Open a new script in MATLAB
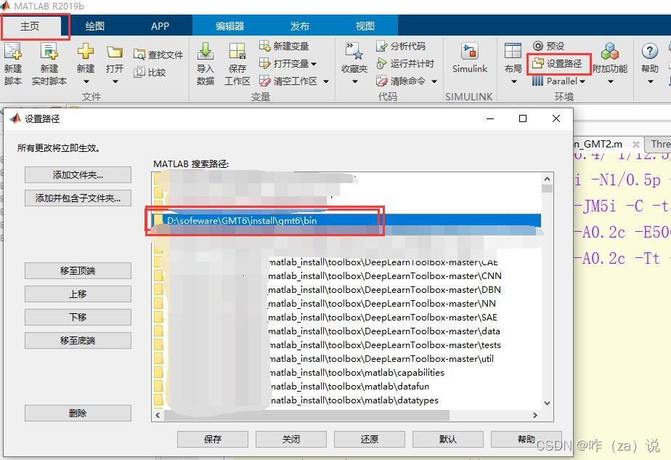Image resolution: width=671 pixels, height=460 pixels. tap(12, 63)
